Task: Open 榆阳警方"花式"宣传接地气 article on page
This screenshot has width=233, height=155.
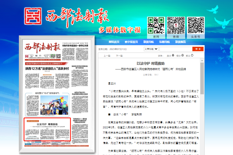Action: [47, 93]
